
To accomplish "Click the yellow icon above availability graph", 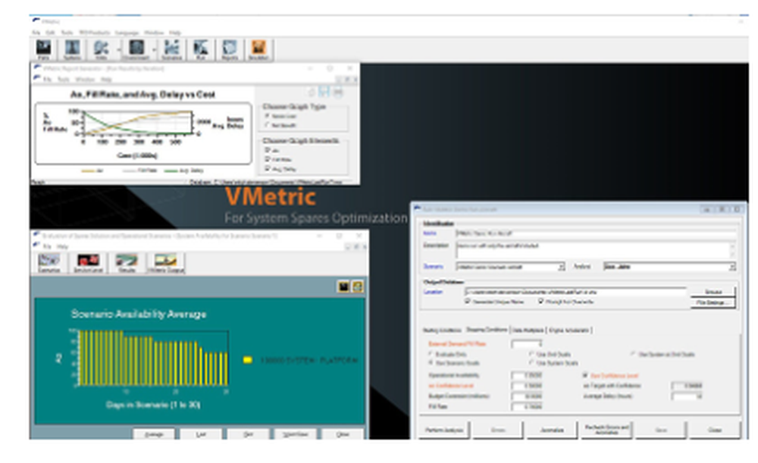I will pyautogui.click(x=357, y=286).
